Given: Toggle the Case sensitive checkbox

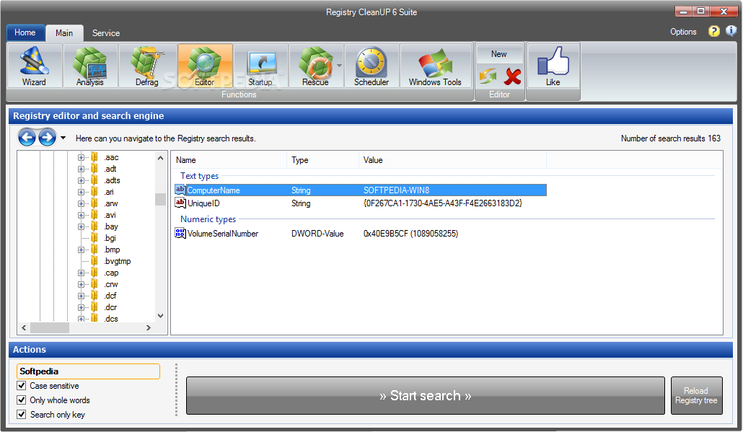Looking at the screenshot, I should [x=22, y=386].
